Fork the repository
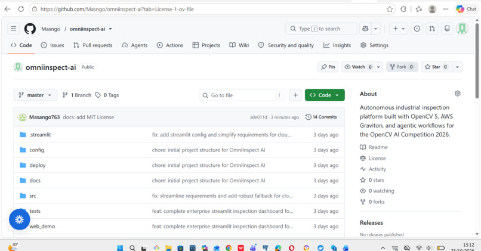 tap(402, 67)
